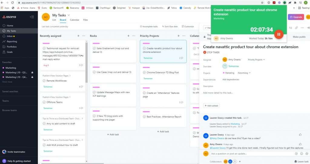Add a collaborator with the plus icon

coord(240,162)
